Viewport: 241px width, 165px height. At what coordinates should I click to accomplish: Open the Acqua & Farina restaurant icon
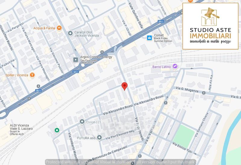[x=59, y=28]
